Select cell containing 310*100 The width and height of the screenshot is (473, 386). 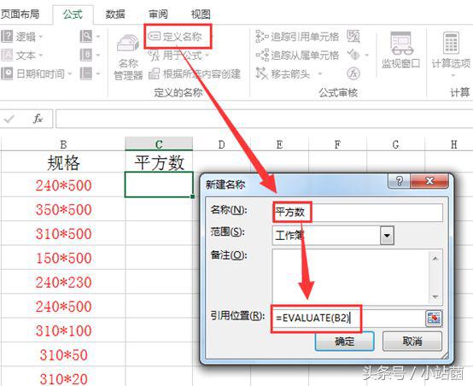tap(63, 330)
